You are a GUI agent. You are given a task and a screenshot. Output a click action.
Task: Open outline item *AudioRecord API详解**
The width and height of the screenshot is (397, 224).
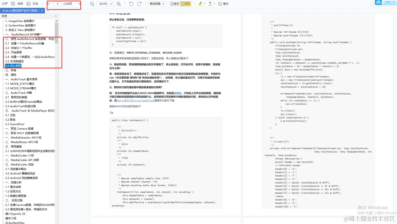point(23,35)
